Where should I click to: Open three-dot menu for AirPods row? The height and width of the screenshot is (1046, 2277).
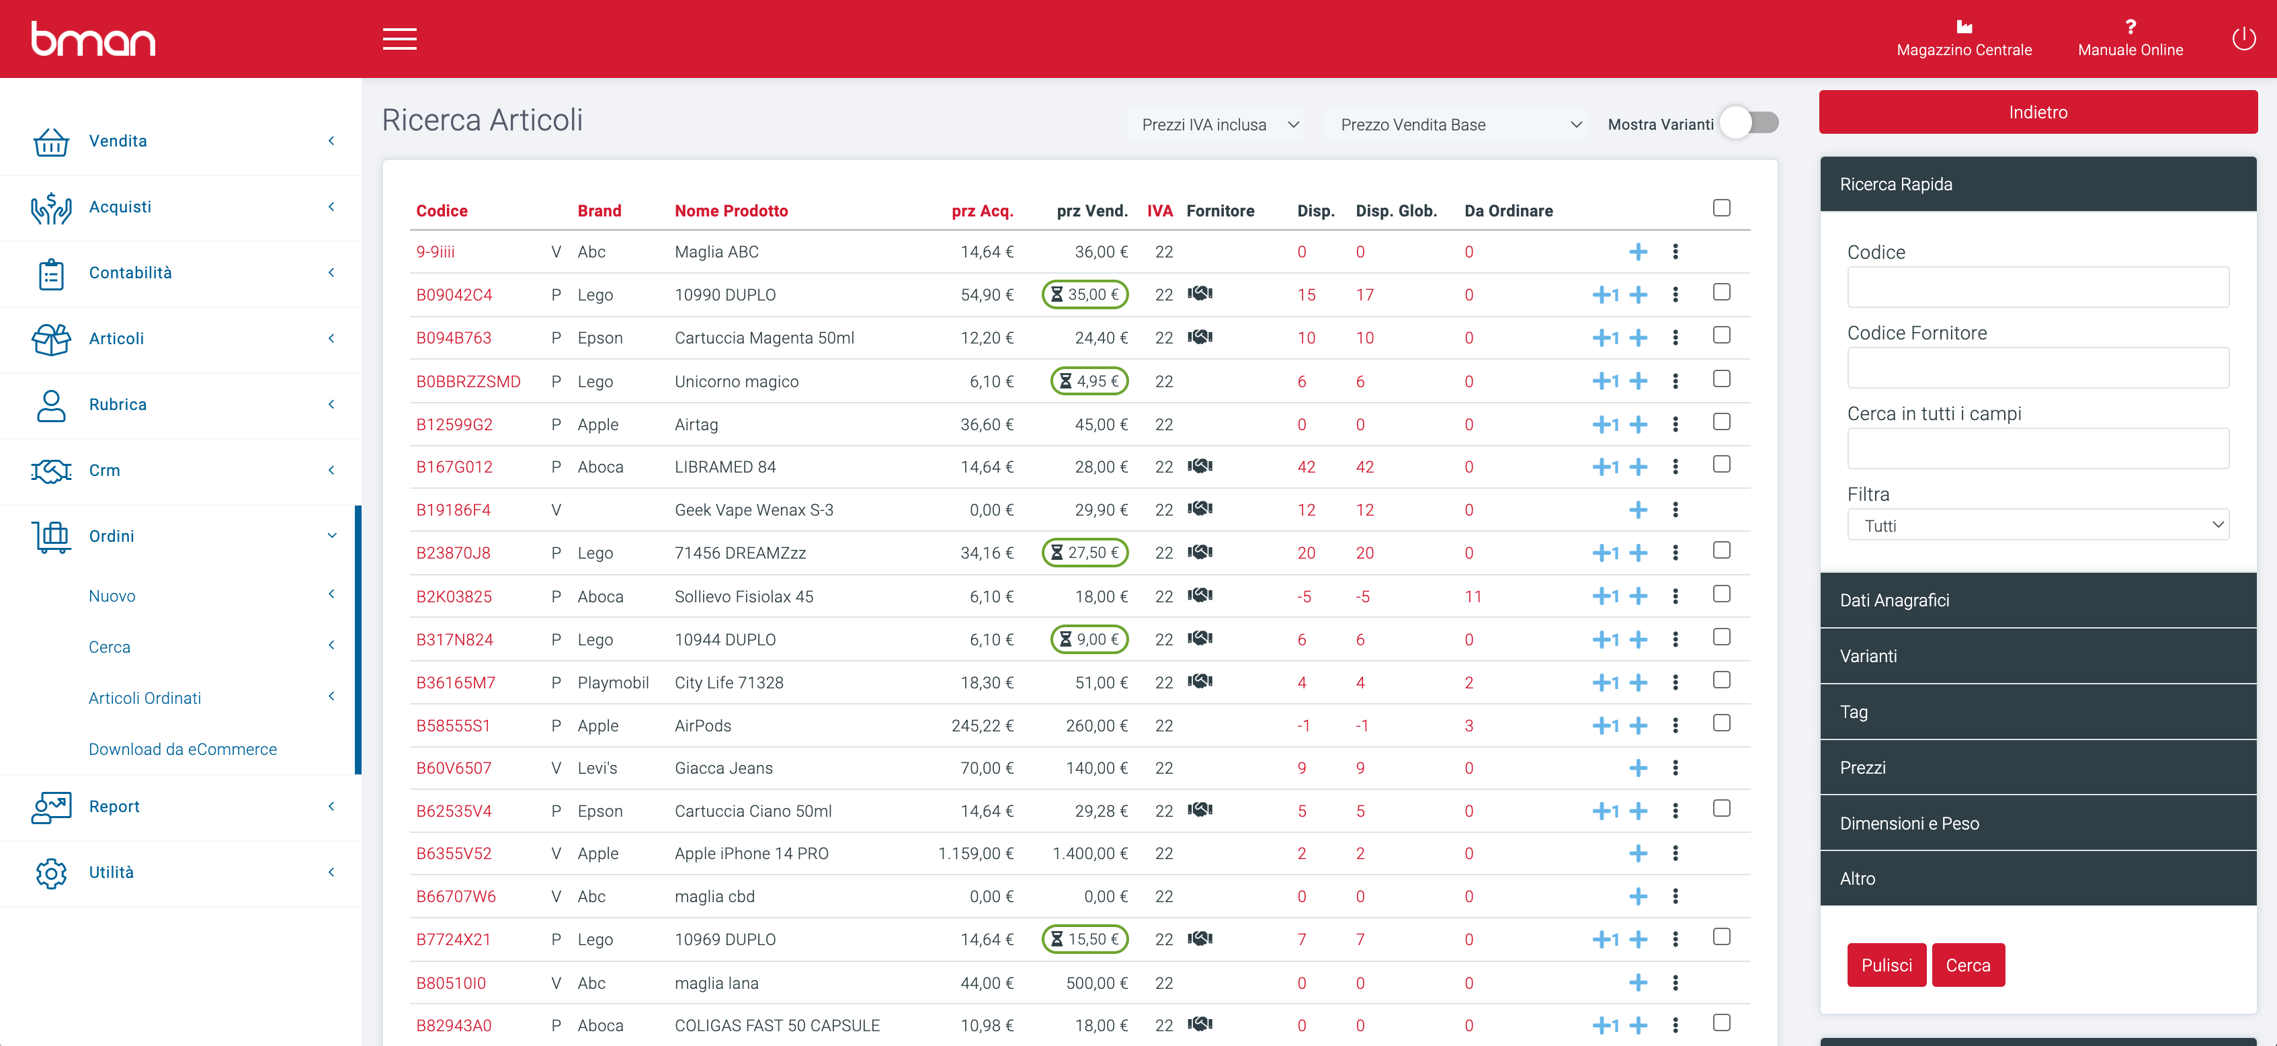1675,726
